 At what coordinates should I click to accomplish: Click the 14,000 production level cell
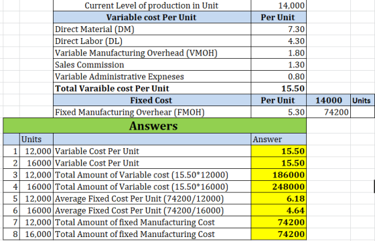point(279,5)
